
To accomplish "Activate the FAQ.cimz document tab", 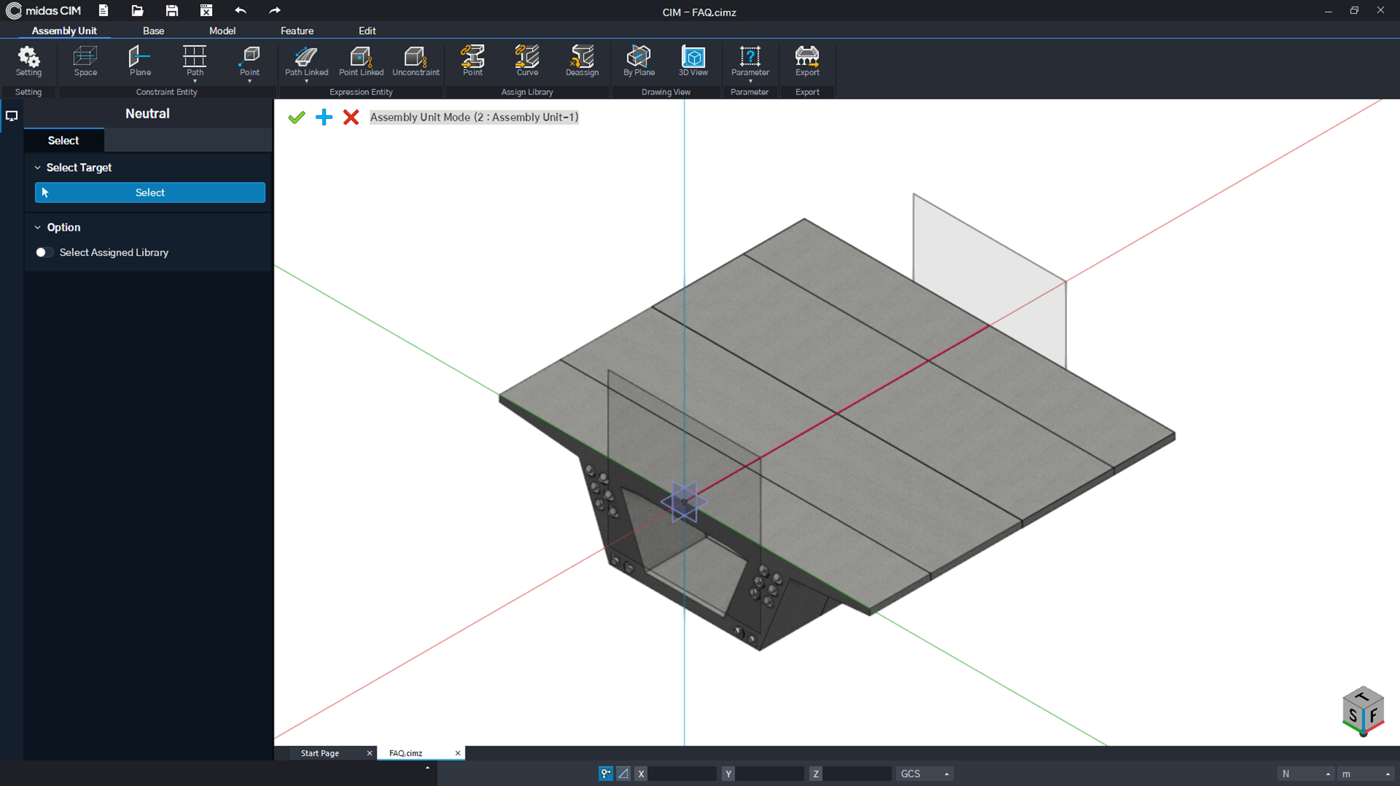I will pyautogui.click(x=406, y=753).
